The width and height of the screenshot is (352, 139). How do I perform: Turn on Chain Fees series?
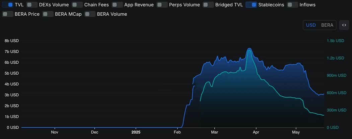tap(77, 5)
